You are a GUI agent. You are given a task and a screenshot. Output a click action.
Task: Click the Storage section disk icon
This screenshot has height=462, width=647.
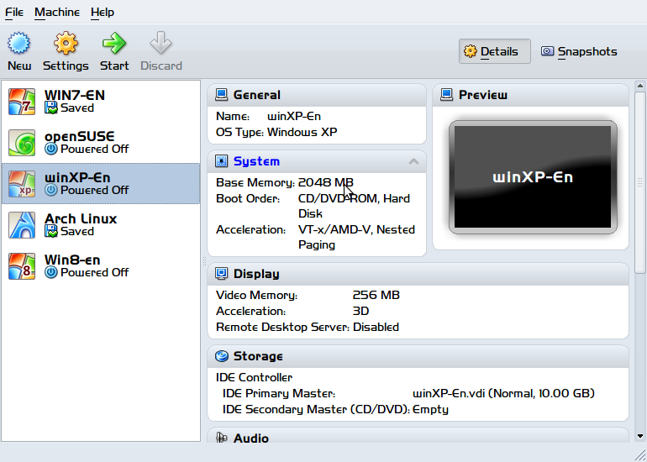[x=222, y=356]
